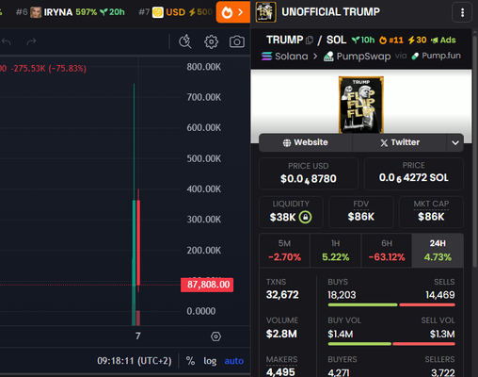Open the three-dot options menu
Image resolution: width=478 pixels, height=377 pixels.
pyautogui.click(x=462, y=12)
